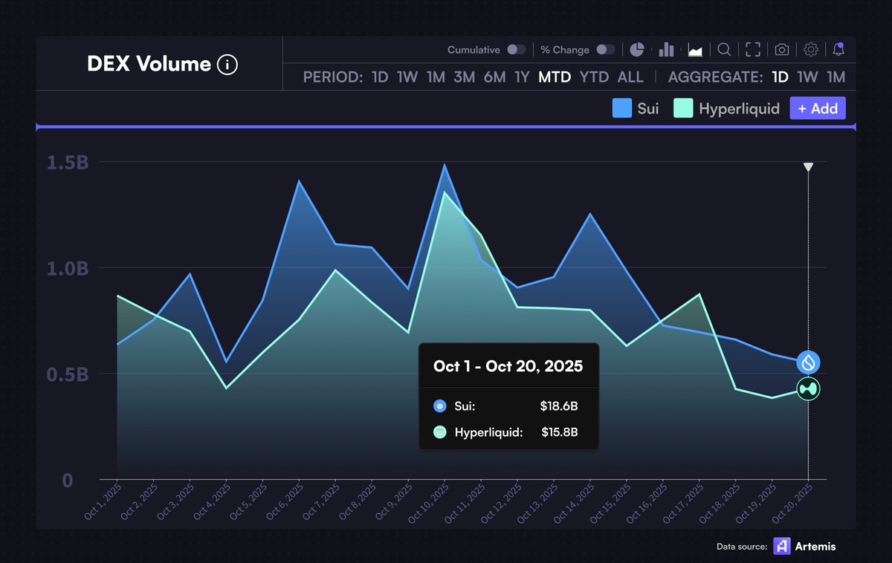This screenshot has height=563, width=892.
Task: Click the tooltip's Hyperliquid bullet dot
Action: 439,432
